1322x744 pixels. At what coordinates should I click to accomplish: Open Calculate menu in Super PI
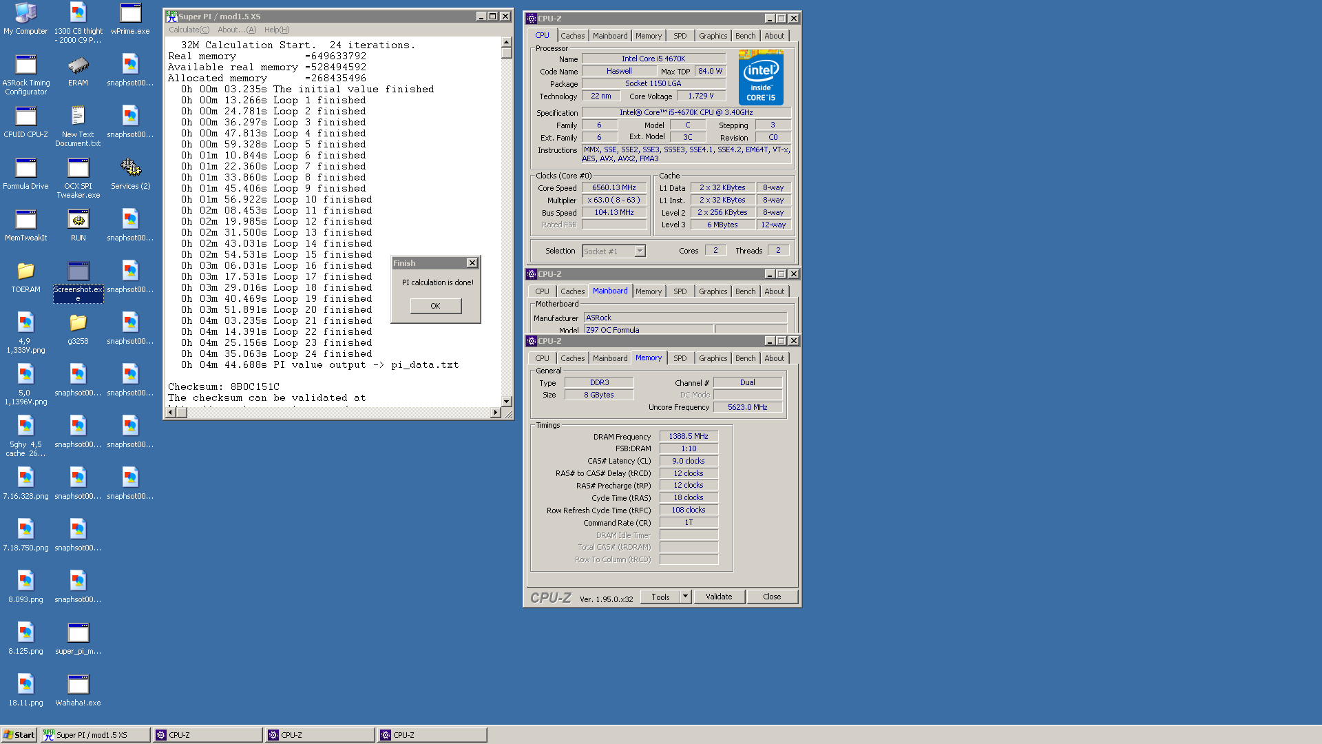(189, 30)
